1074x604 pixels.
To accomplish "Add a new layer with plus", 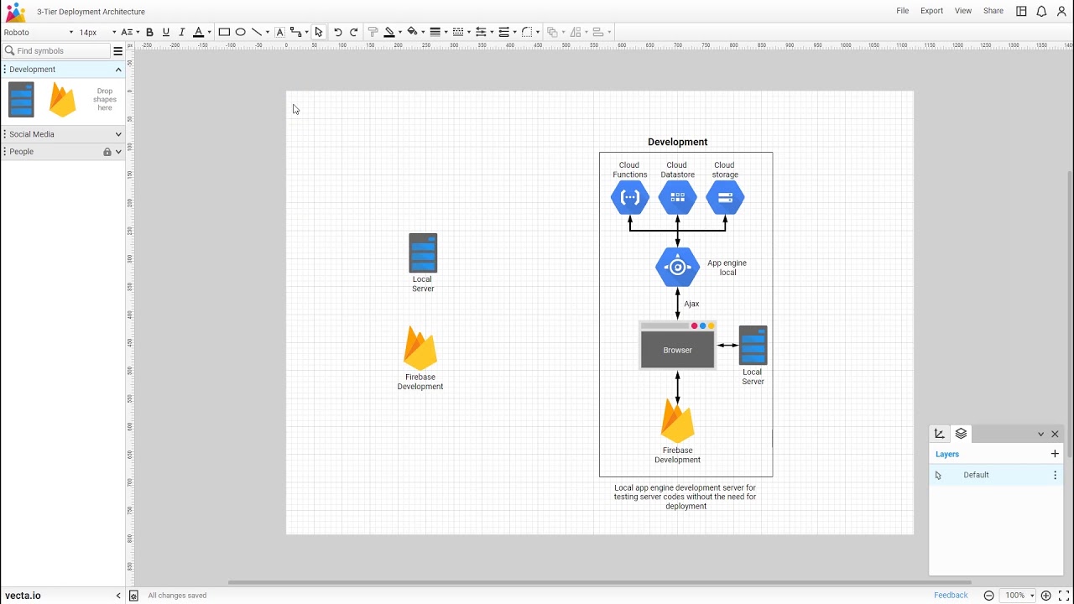I will [x=1055, y=454].
